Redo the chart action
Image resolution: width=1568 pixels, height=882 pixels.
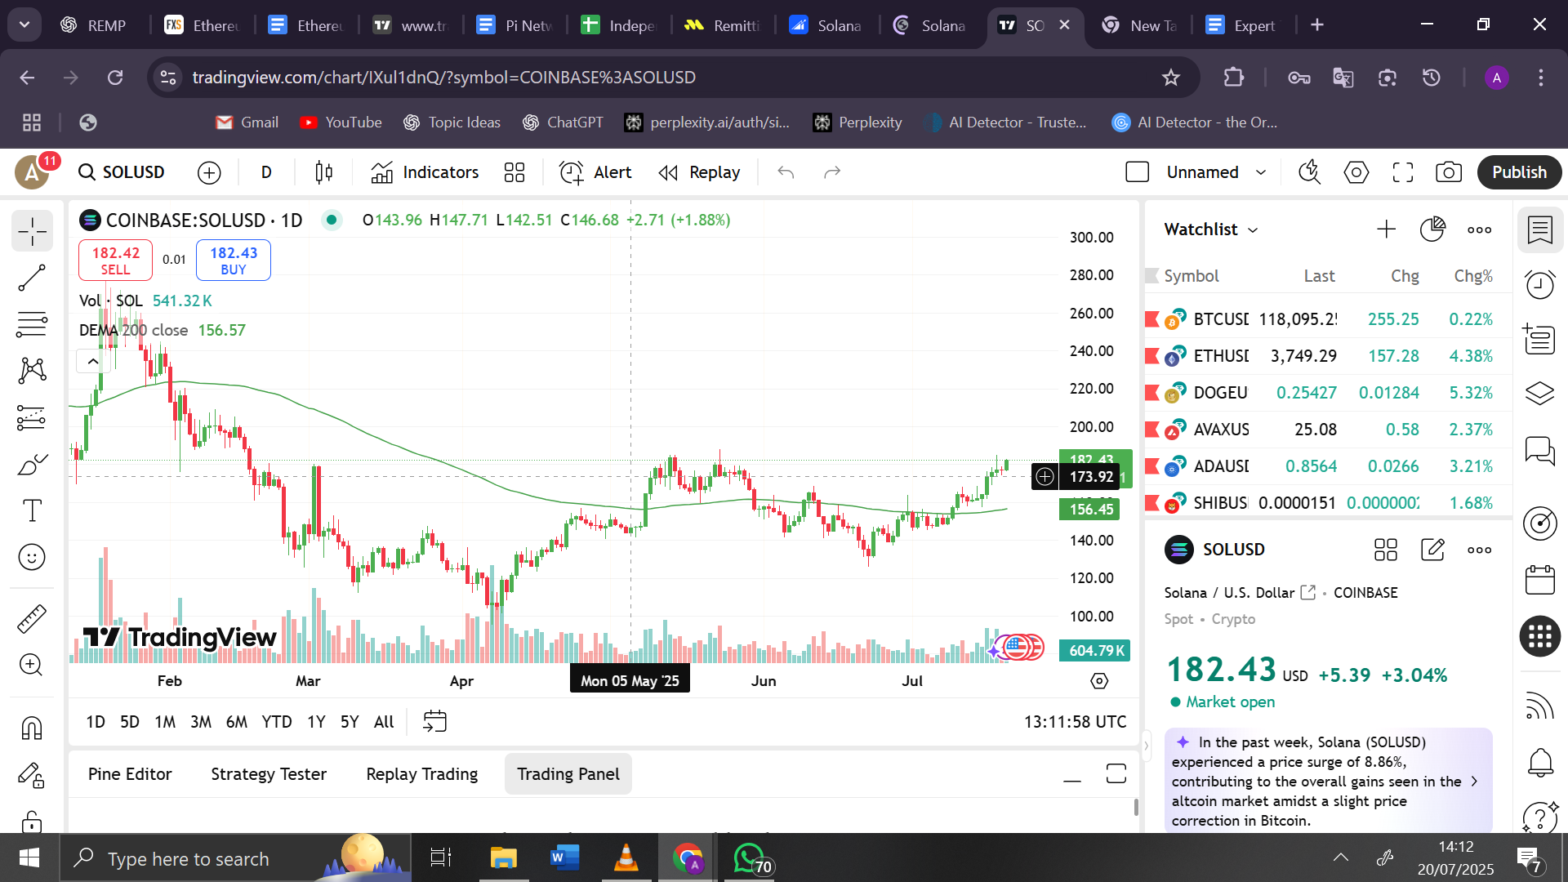(832, 172)
